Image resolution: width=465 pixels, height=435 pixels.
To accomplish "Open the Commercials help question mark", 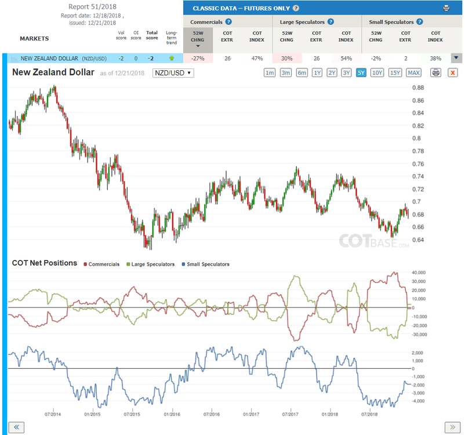I will [x=228, y=21].
